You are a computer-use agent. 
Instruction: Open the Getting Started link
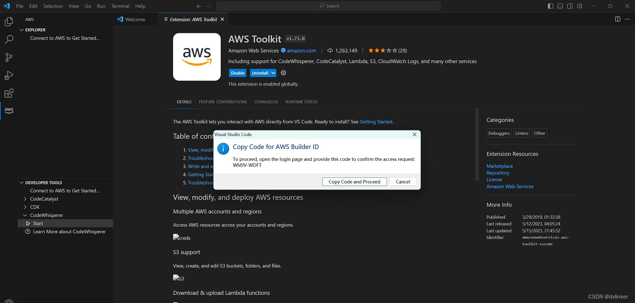376,122
